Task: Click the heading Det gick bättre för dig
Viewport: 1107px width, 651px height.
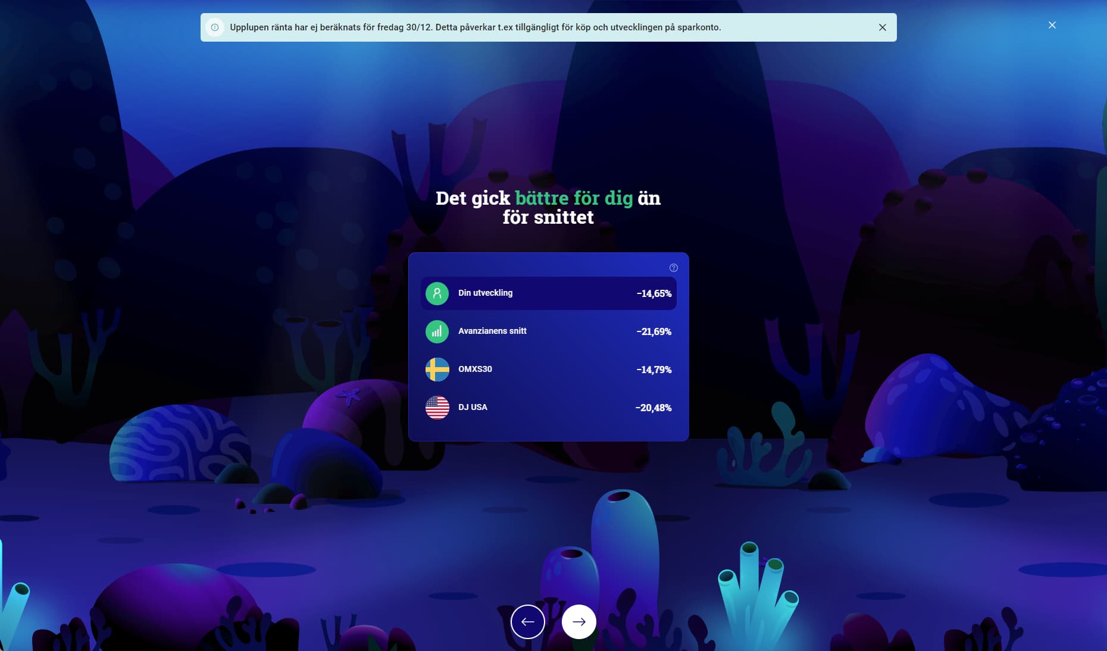Action: click(x=548, y=207)
